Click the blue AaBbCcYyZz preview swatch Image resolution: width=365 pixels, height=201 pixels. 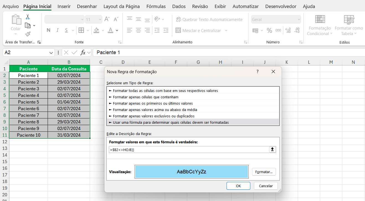click(191, 172)
